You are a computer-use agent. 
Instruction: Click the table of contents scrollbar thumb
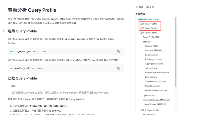coord(176,52)
